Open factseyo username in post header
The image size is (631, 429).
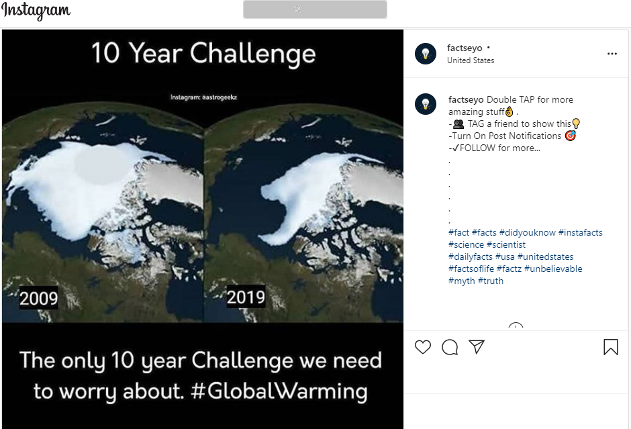[465, 48]
